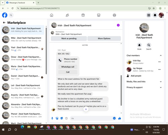The height and width of the screenshot is (135, 168).
Task: Mute this conversation bell icon
Action: click(x=139, y=45)
